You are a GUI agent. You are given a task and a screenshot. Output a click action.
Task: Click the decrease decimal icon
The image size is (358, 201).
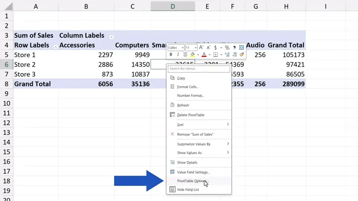pos(234,55)
